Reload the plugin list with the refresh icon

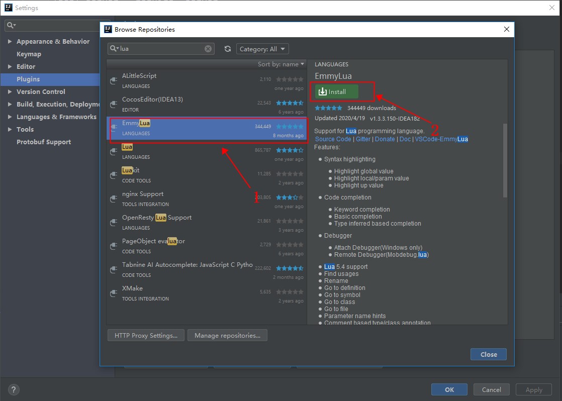coord(228,49)
